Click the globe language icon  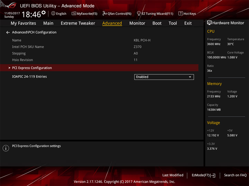point(53,13)
